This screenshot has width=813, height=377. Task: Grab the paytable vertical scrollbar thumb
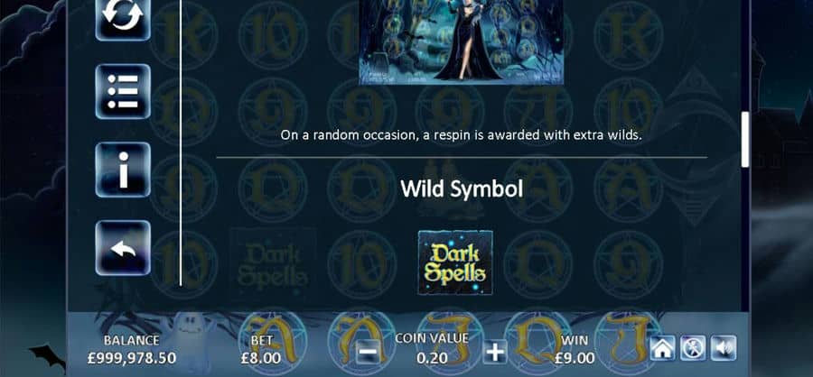pyautogui.click(x=745, y=140)
